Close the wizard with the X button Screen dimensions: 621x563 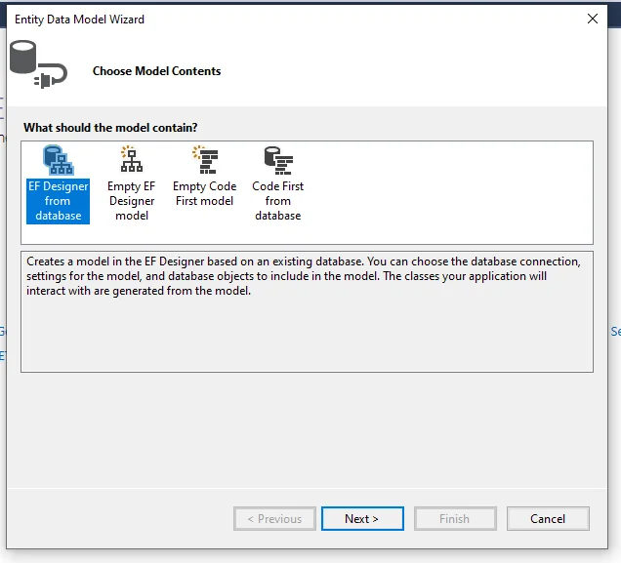[593, 19]
